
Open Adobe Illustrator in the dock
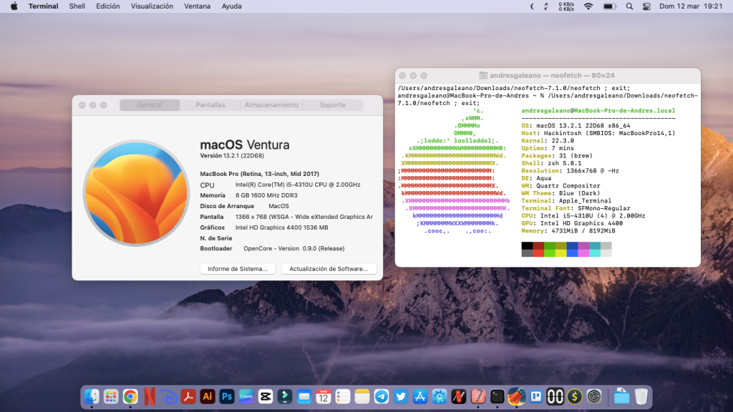[x=208, y=396]
